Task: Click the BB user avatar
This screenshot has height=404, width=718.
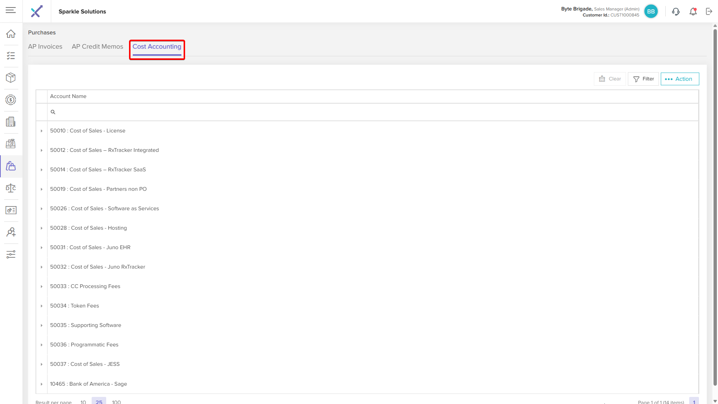Action: click(x=651, y=12)
